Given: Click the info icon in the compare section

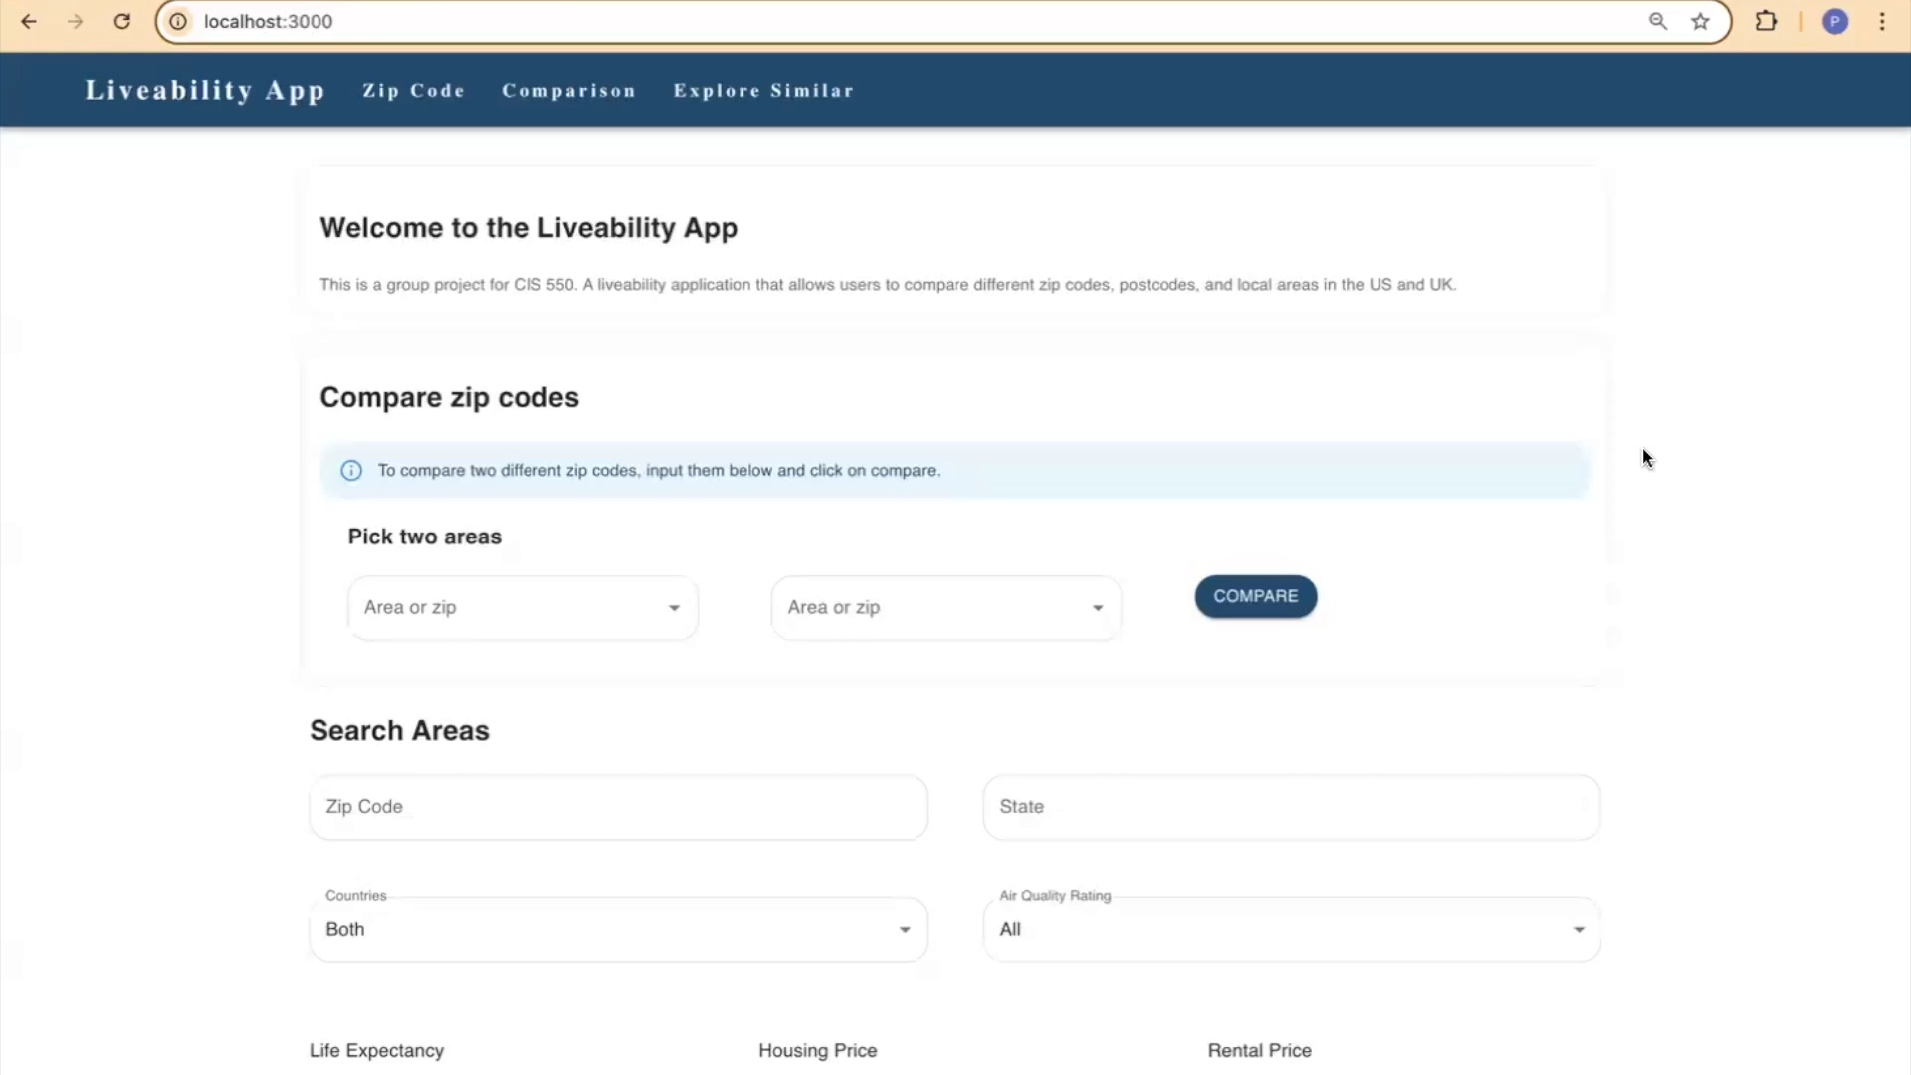Looking at the screenshot, I should [350, 470].
